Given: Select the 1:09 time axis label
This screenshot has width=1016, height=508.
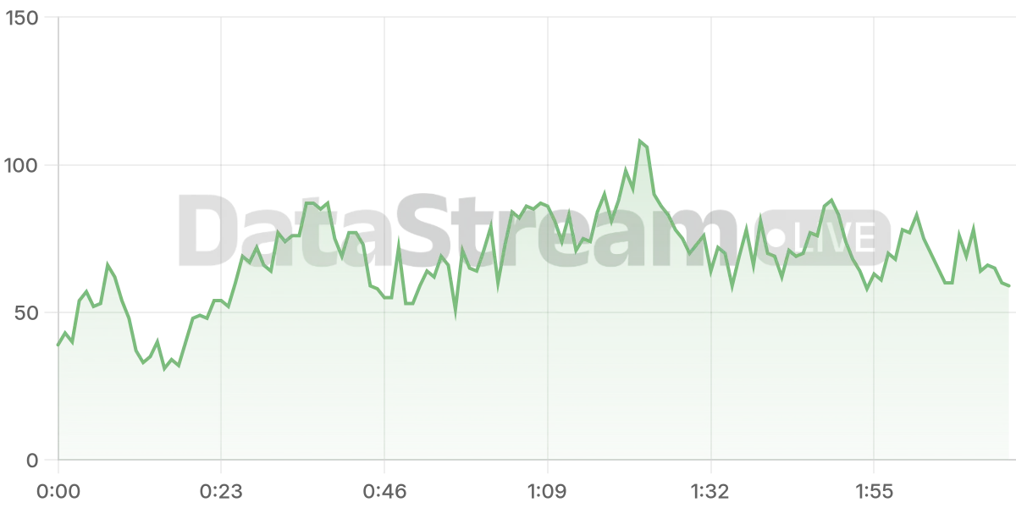Looking at the screenshot, I should pyautogui.click(x=548, y=492).
